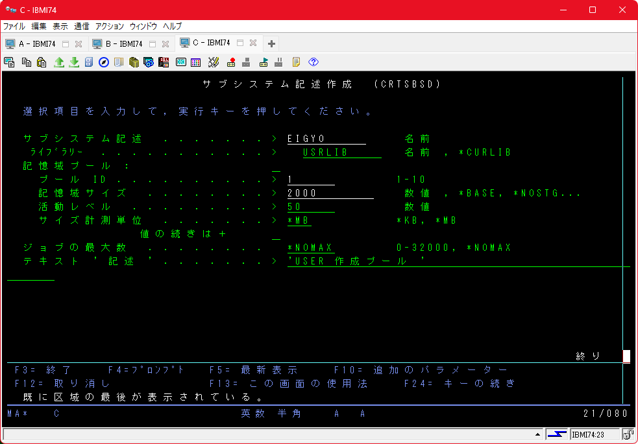Click the blue compass icon in toolbar
Screen dimensions: 638x444
coord(103,62)
